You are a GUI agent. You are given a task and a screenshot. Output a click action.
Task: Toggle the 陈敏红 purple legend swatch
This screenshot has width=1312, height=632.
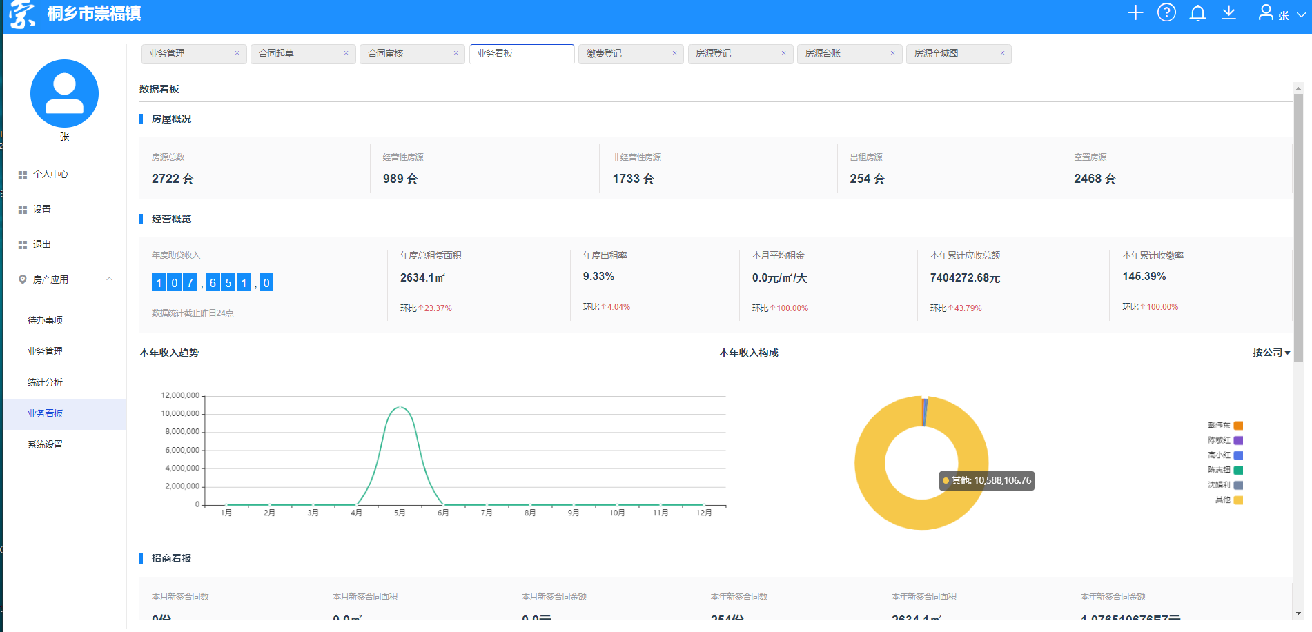click(x=1238, y=440)
